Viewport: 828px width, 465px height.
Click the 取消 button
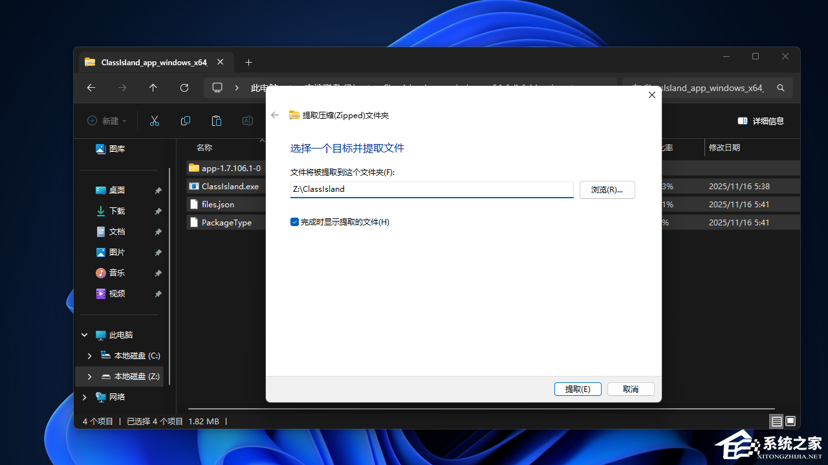click(x=631, y=389)
